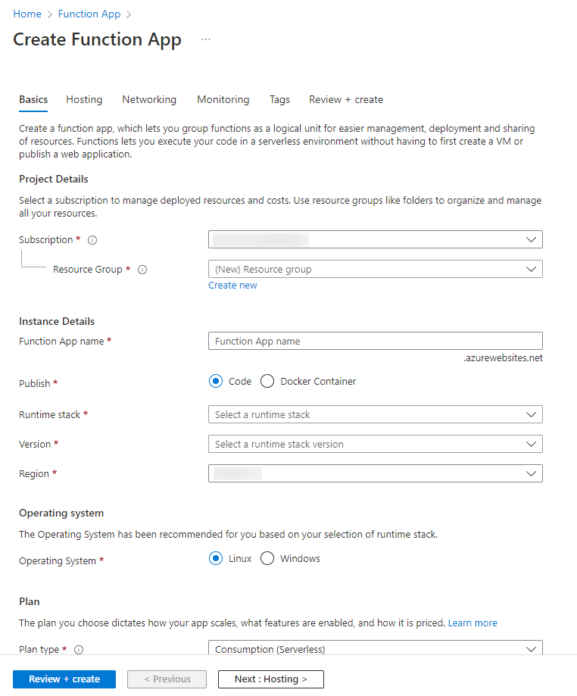Screen dimensions: 577x696
Task: Click the Review + create button
Action: [x=64, y=679]
